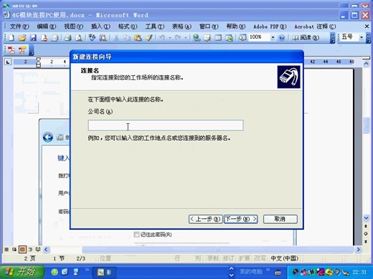
Task: Switch to Normal view icon in bottom bar
Action: tap(6, 250)
